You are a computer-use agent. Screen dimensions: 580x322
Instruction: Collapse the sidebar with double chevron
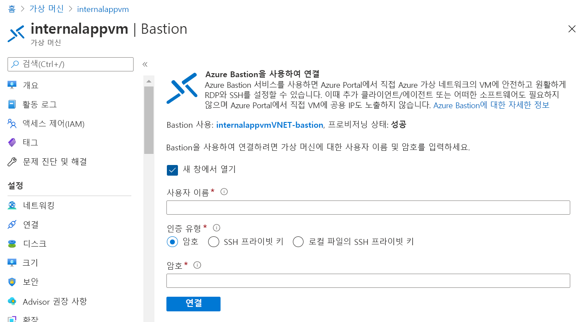(x=145, y=64)
